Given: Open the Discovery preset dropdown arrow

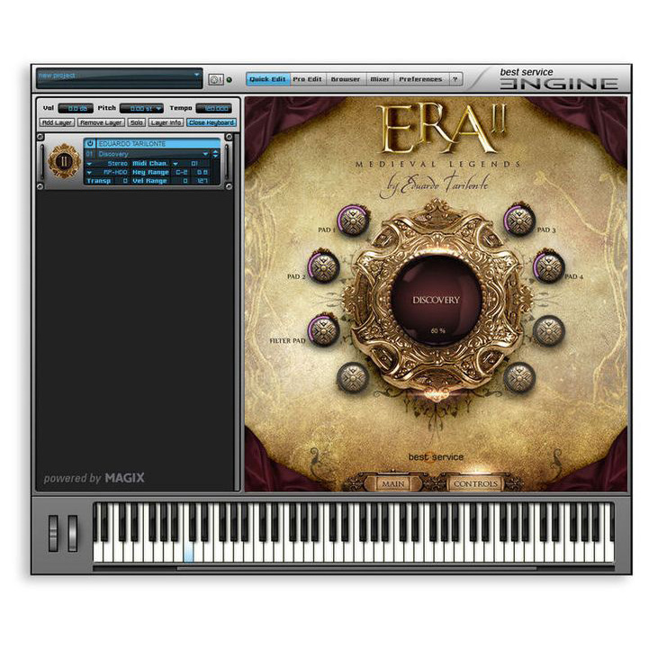Looking at the screenshot, I should click(x=205, y=154).
